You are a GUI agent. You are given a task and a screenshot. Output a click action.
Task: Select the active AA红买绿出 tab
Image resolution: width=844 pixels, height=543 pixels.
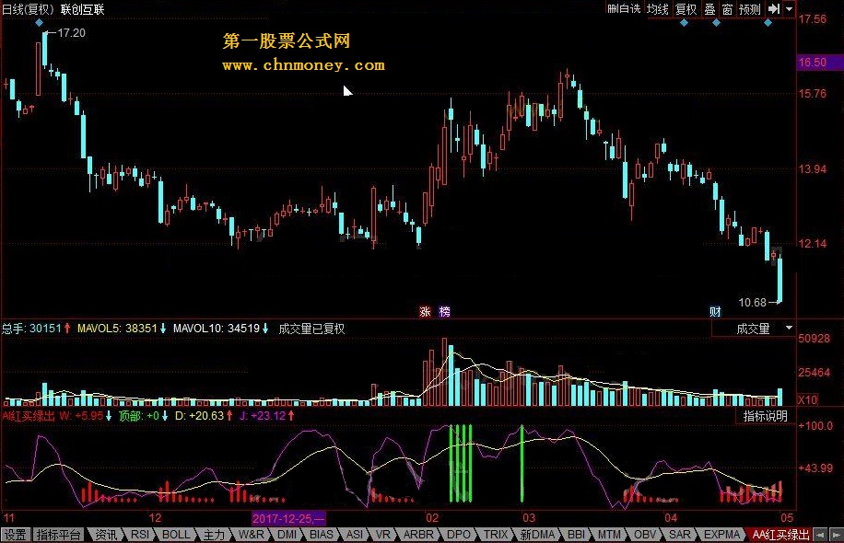780,535
